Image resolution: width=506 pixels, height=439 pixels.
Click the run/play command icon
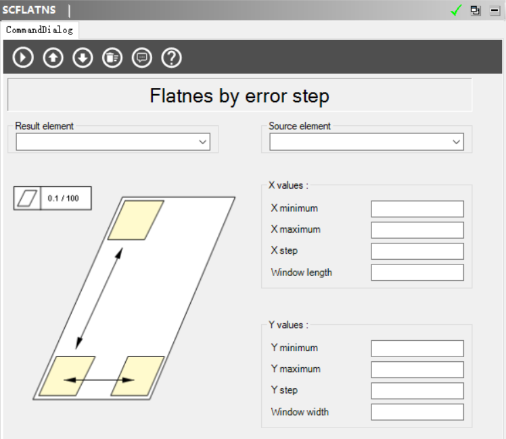(x=23, y=57)
